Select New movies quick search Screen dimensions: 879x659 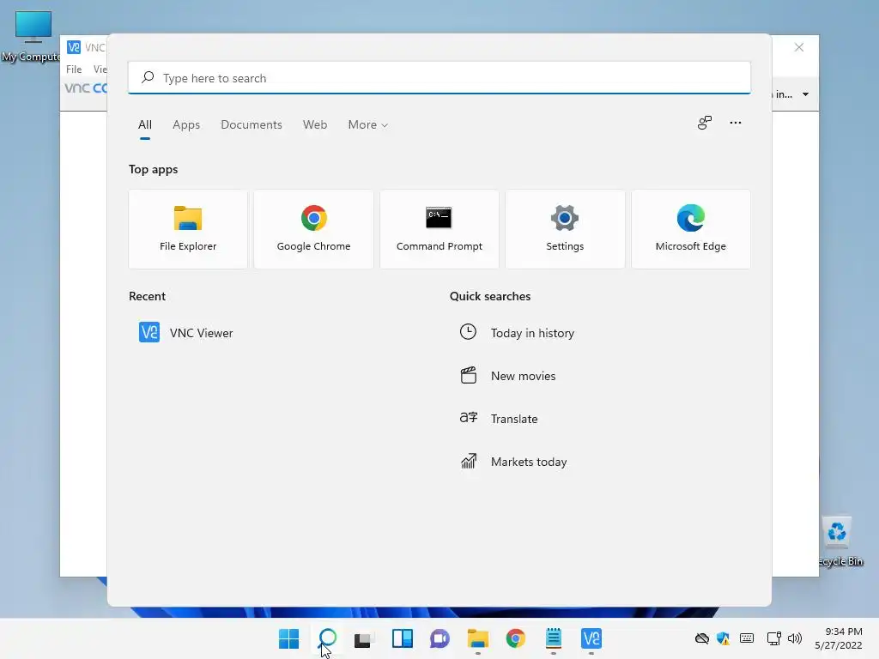(508, 376)
